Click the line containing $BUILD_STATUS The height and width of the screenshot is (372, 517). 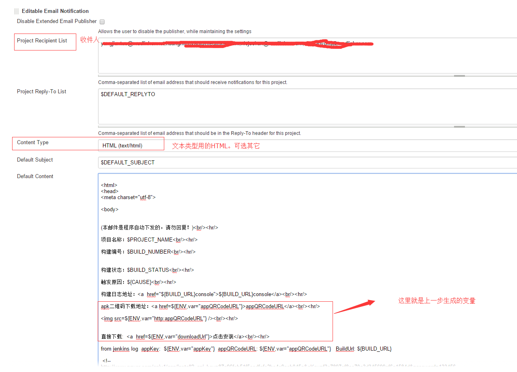(x=147, y=270)
